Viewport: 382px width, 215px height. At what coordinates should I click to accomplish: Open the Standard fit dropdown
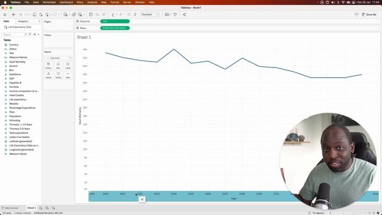tap(150, 14)
